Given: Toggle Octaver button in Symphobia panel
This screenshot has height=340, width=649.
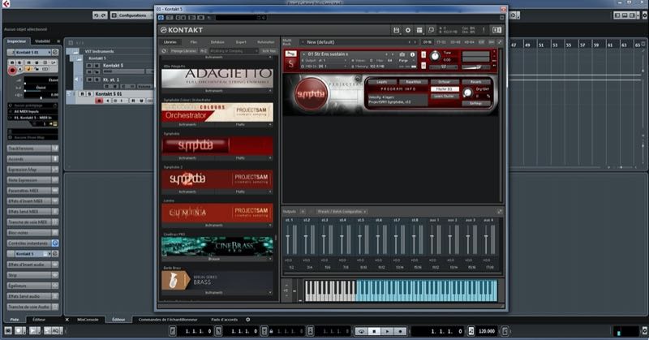Looking at the screenshot, I should pos(445,82).
